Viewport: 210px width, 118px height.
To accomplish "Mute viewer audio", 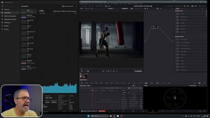I will [88, 71].
